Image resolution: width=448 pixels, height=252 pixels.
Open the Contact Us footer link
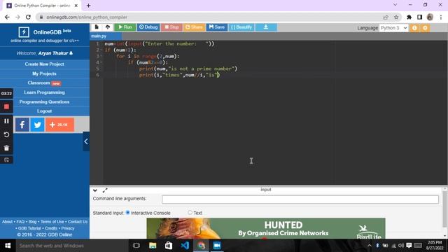click(x=78, y=222)
